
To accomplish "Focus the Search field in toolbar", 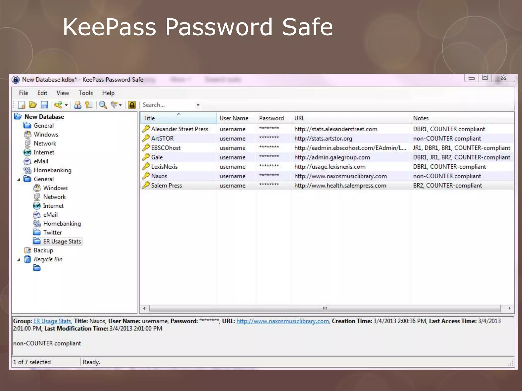I will click(x=168, y=105).
